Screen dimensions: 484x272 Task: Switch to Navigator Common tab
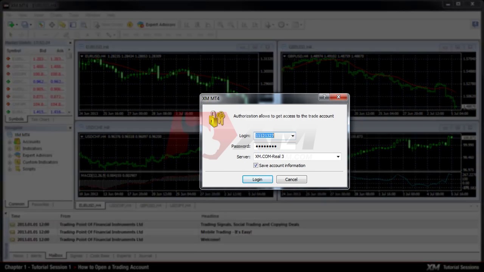point(17,204)
